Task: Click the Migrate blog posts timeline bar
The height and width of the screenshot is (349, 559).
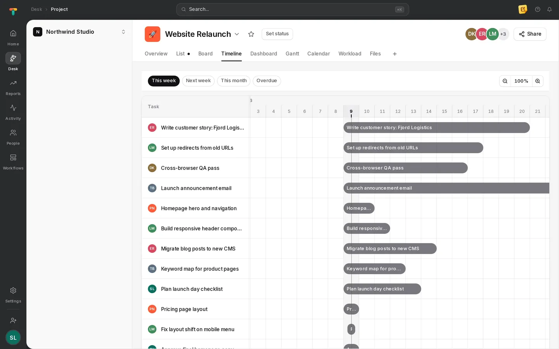Action: (390, 249)
